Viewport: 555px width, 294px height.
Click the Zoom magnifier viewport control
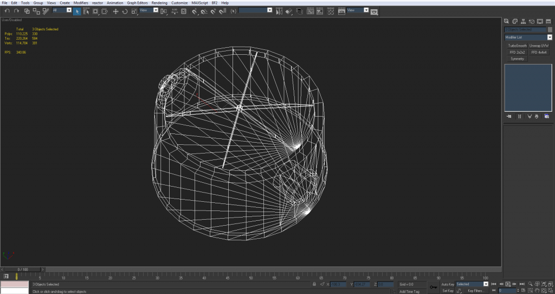click(x=529, y=284)
